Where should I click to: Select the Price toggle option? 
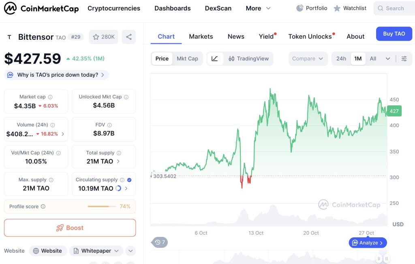[x=162, y=59]
